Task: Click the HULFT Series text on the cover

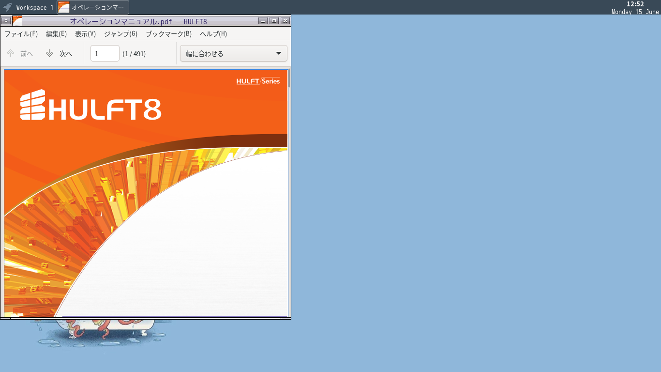Action: click(258, 81)
